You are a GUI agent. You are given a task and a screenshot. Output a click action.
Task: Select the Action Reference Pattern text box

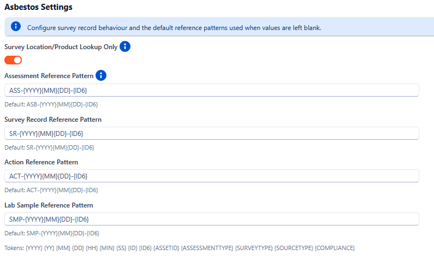coord(211,176)
